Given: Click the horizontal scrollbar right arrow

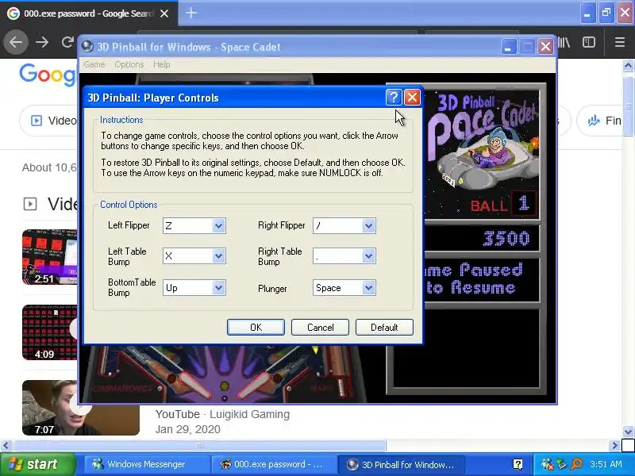Looking at the screenshot, I should pyautogui.click(x=614, y=446).
